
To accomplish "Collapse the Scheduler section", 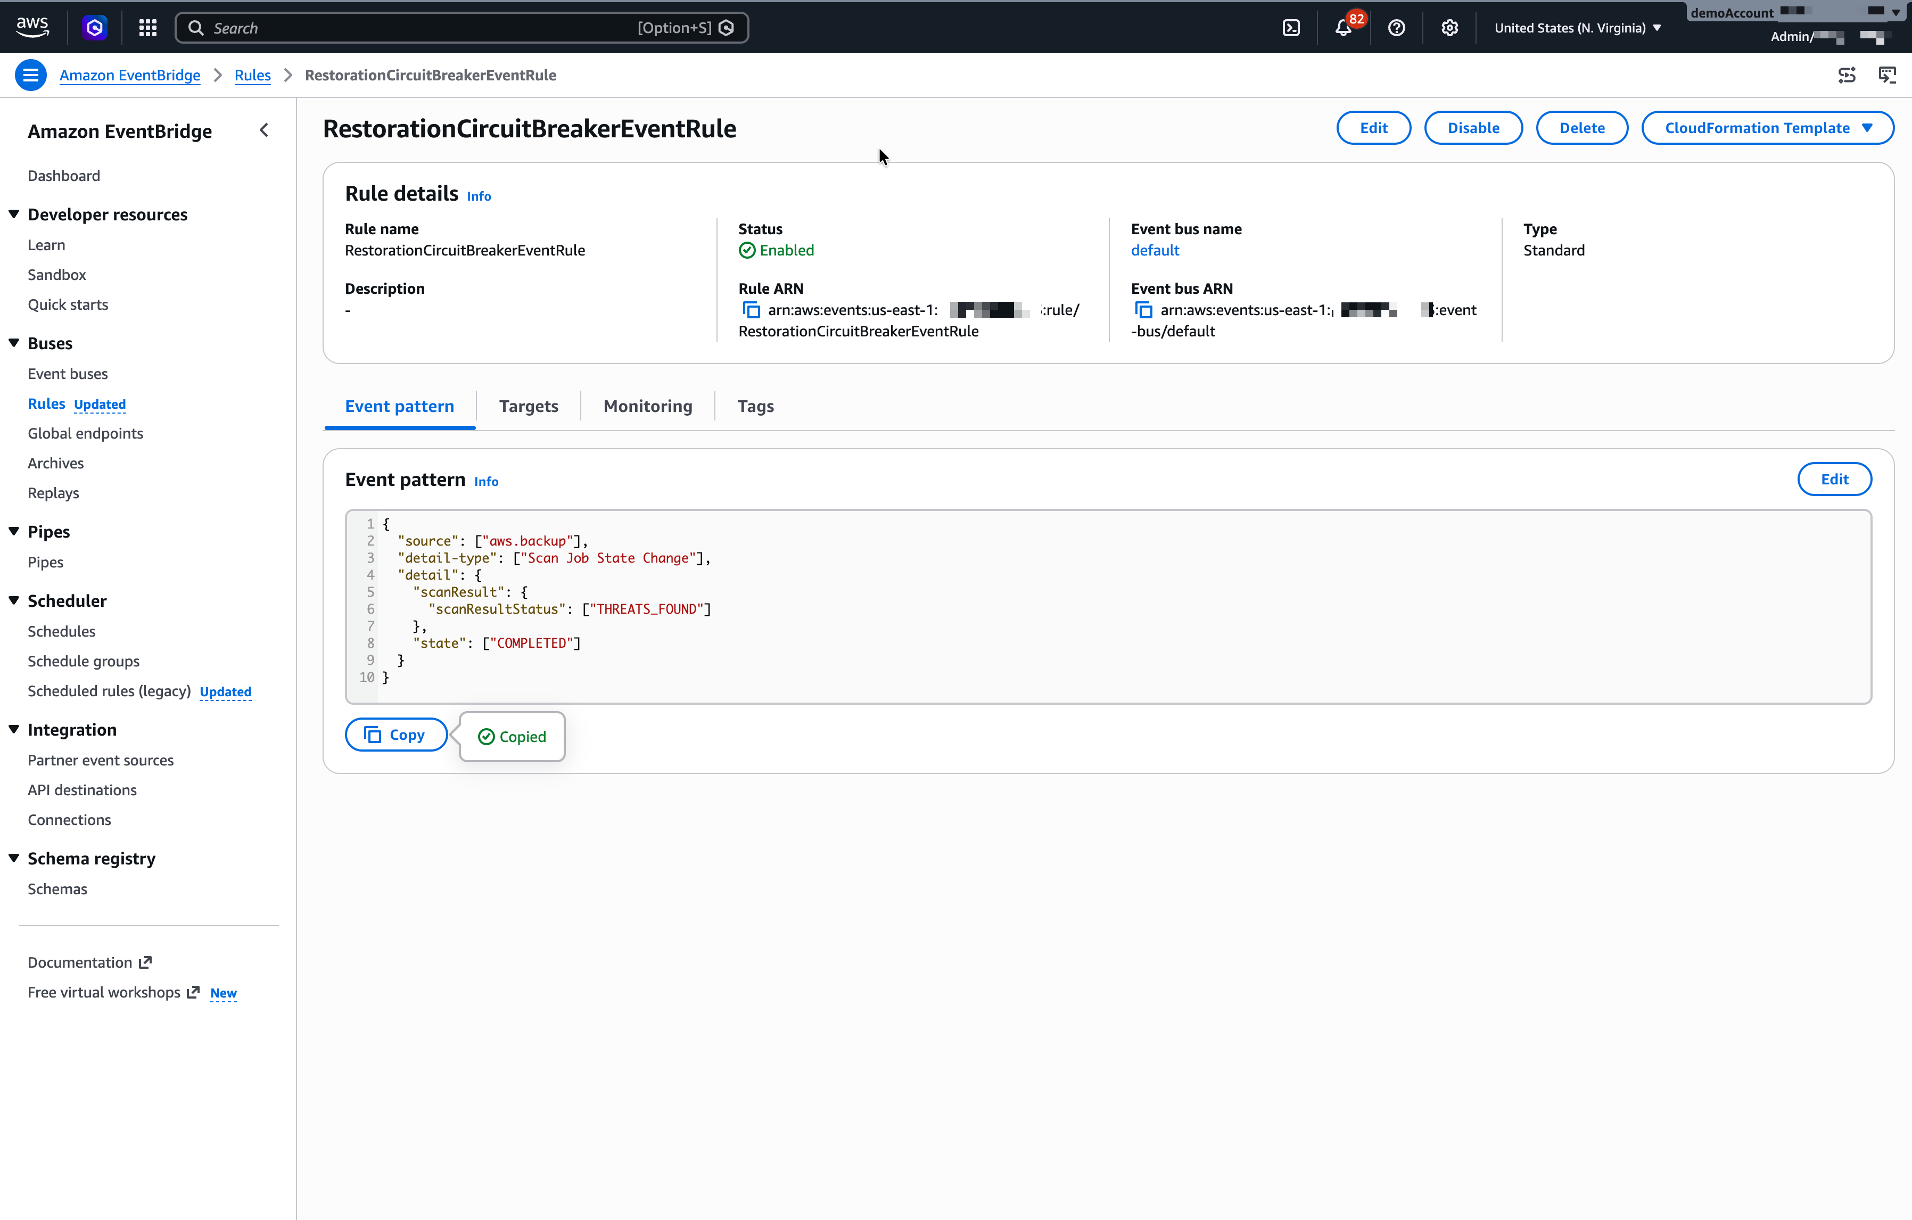I will (x=14, y=600).
